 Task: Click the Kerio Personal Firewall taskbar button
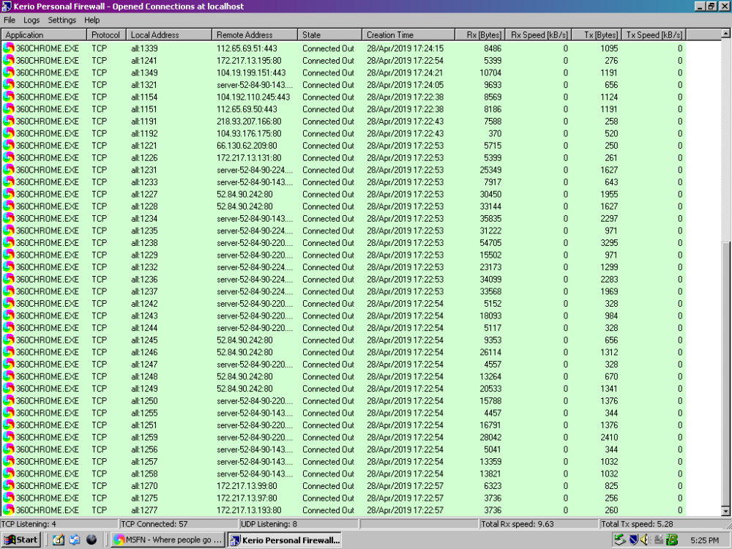tap(285, 539)
